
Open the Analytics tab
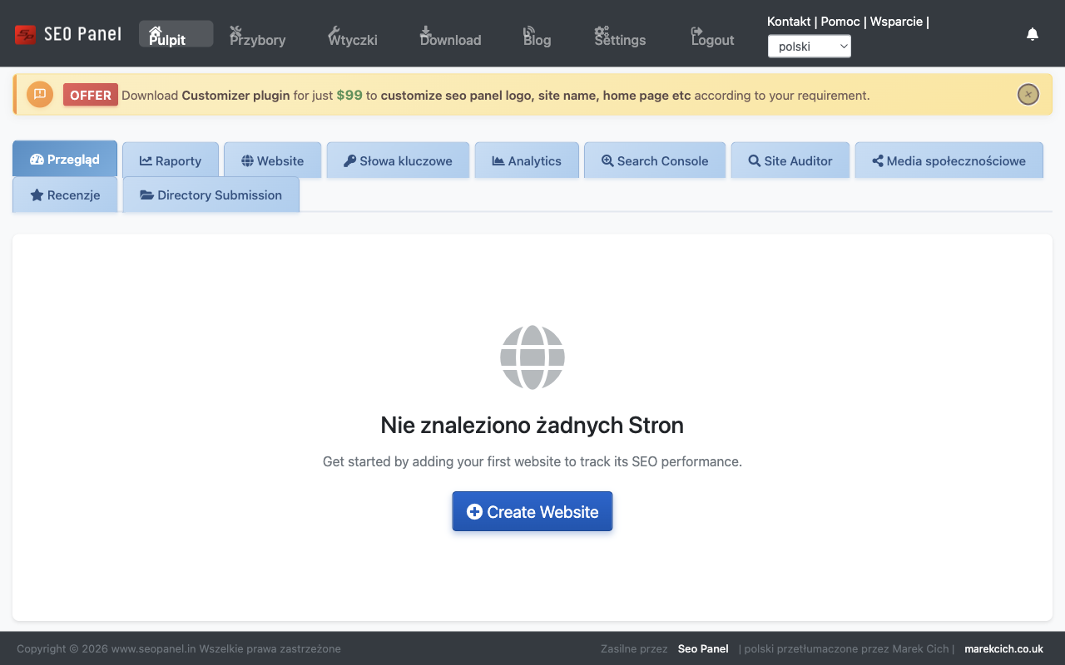click(x=527, y=160)
